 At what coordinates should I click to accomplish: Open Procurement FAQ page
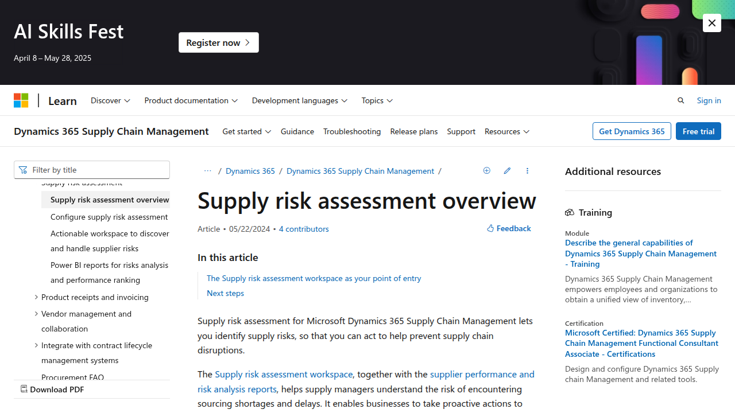72,377
